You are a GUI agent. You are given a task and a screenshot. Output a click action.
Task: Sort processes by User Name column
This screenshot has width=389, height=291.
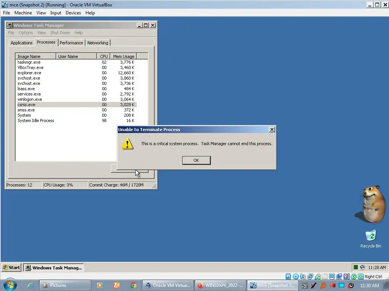(x=76, y=56)
